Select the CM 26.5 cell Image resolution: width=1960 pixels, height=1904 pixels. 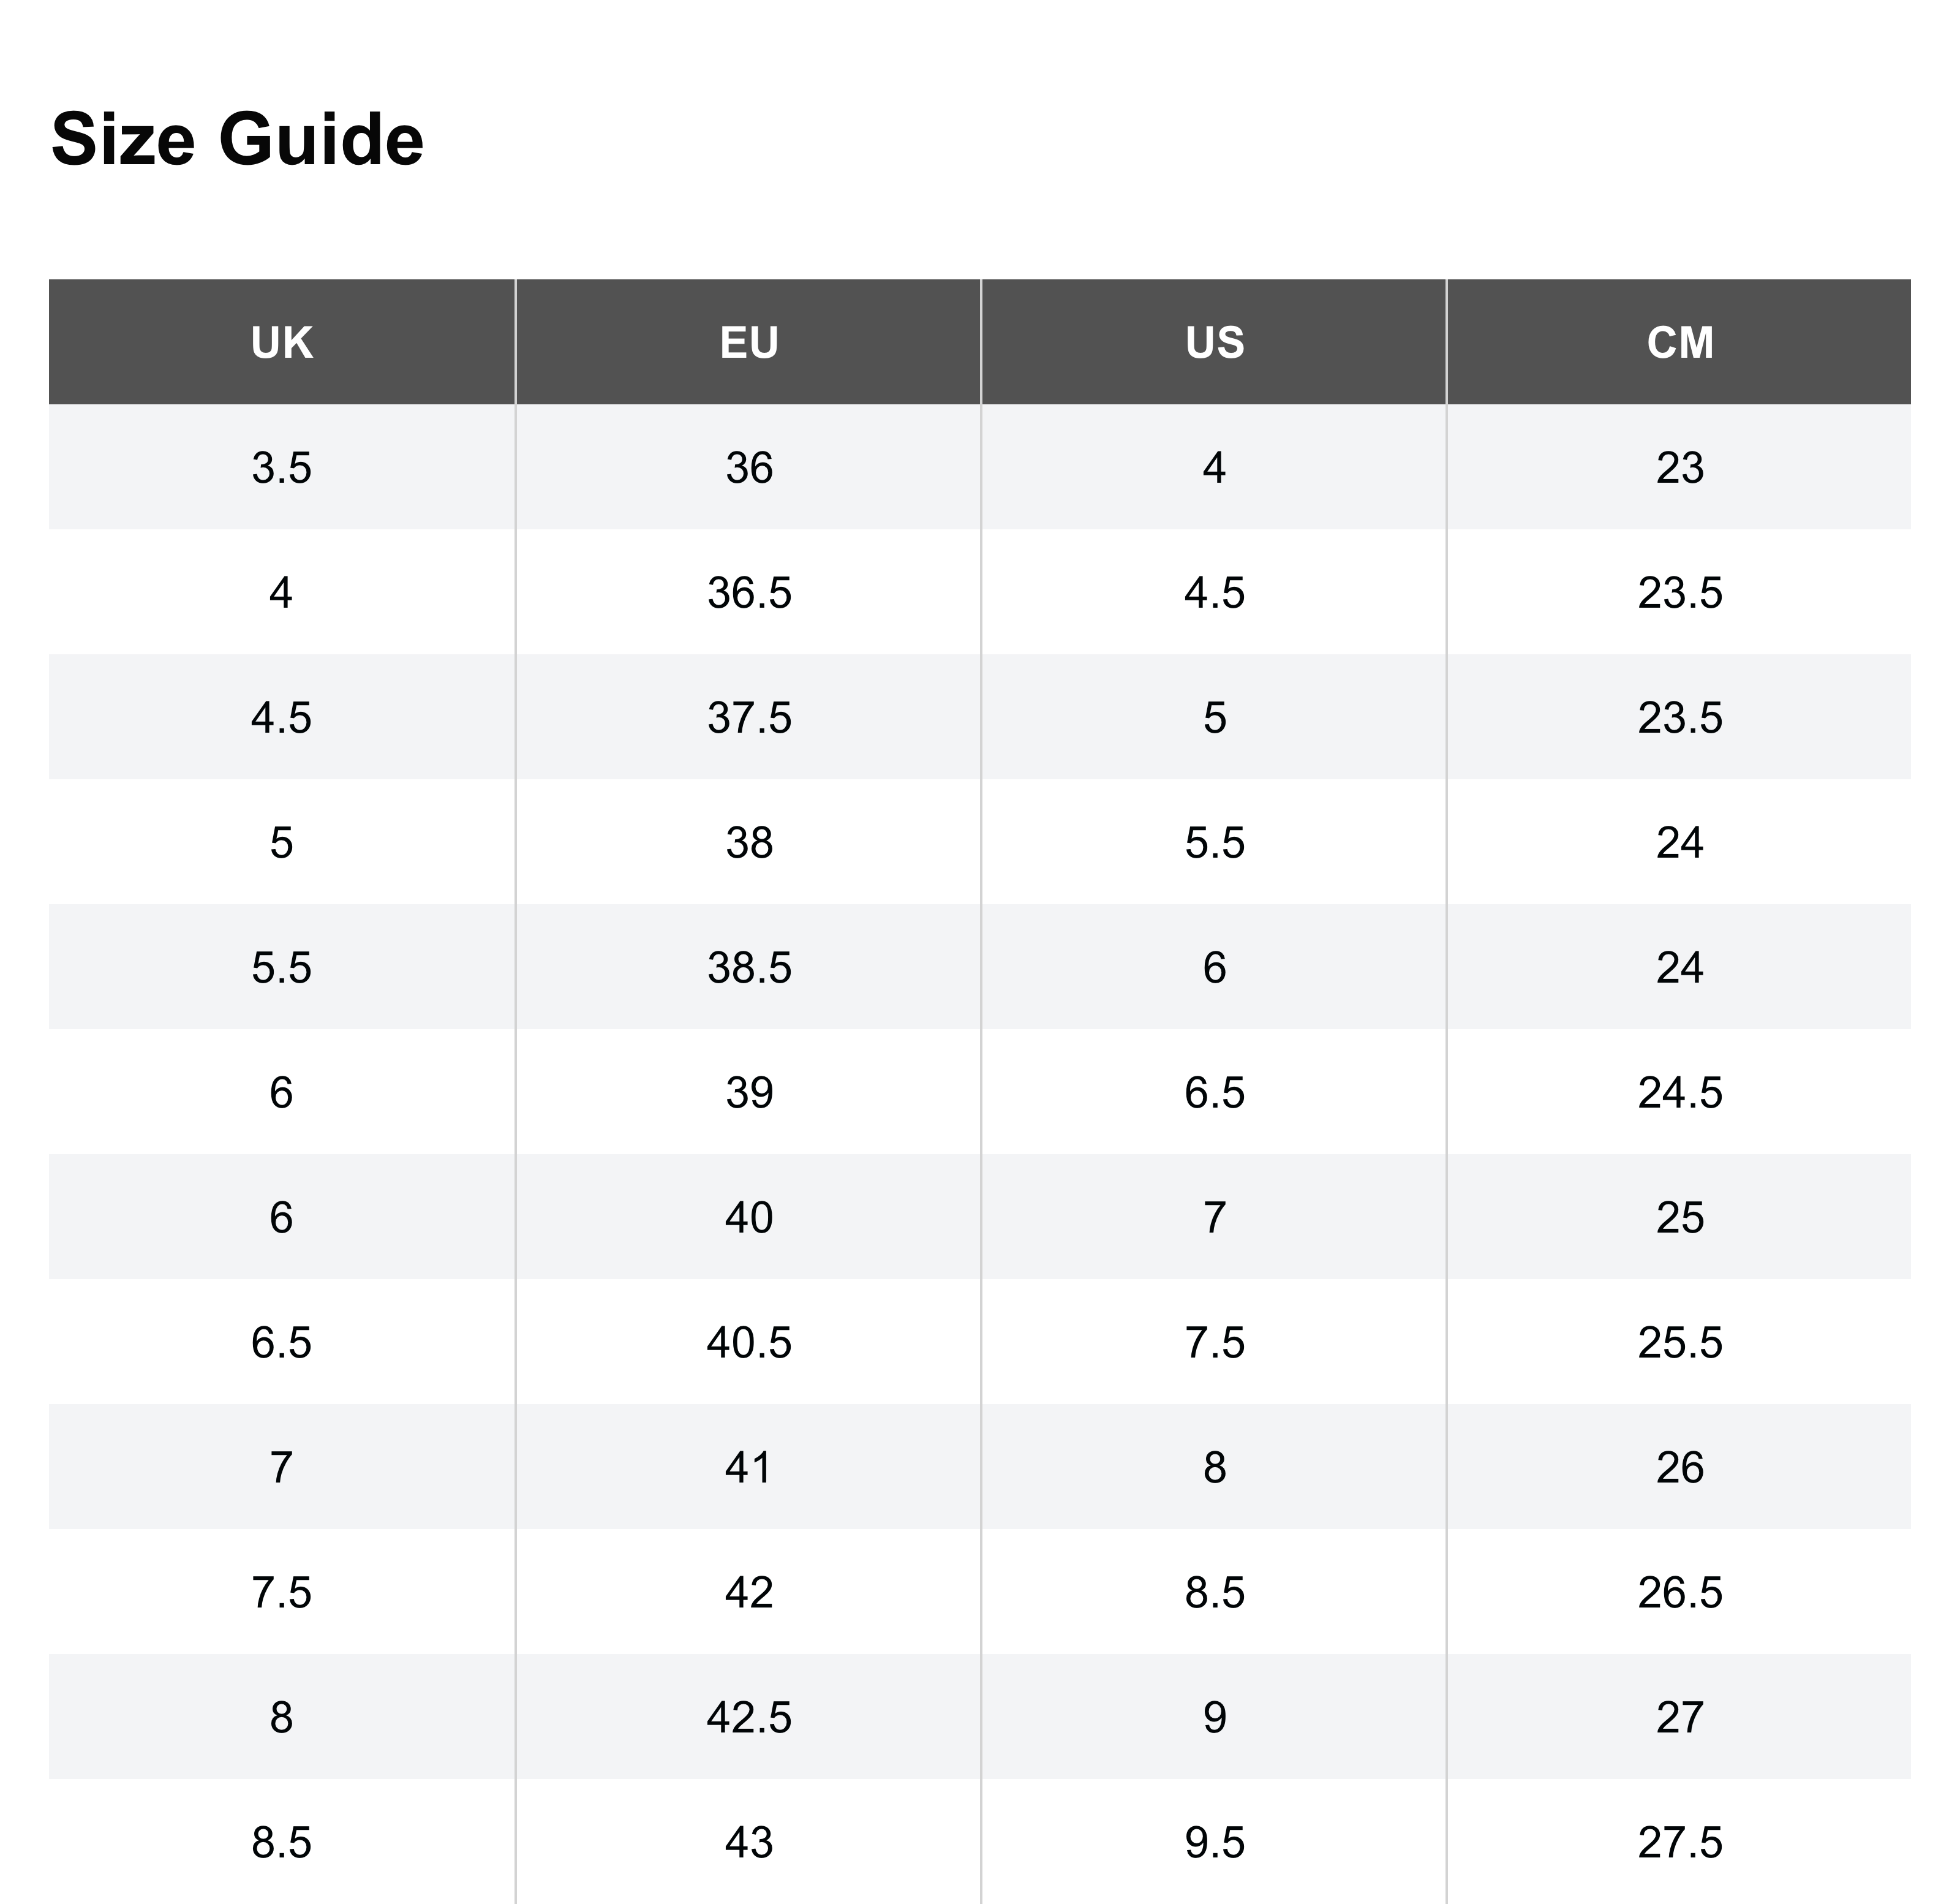1679,1592
